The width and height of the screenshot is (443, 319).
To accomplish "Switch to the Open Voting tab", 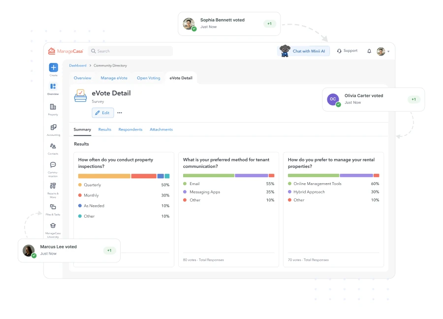I will (x=149, y=78).
